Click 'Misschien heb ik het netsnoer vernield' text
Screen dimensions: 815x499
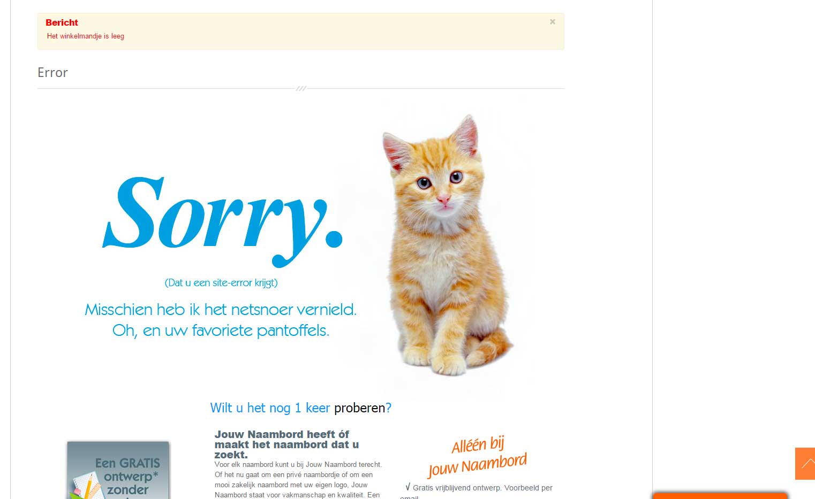(221, 309)
